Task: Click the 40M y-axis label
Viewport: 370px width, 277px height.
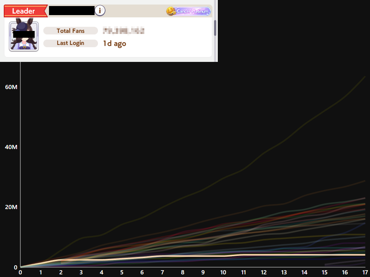Action: point(11,147)
